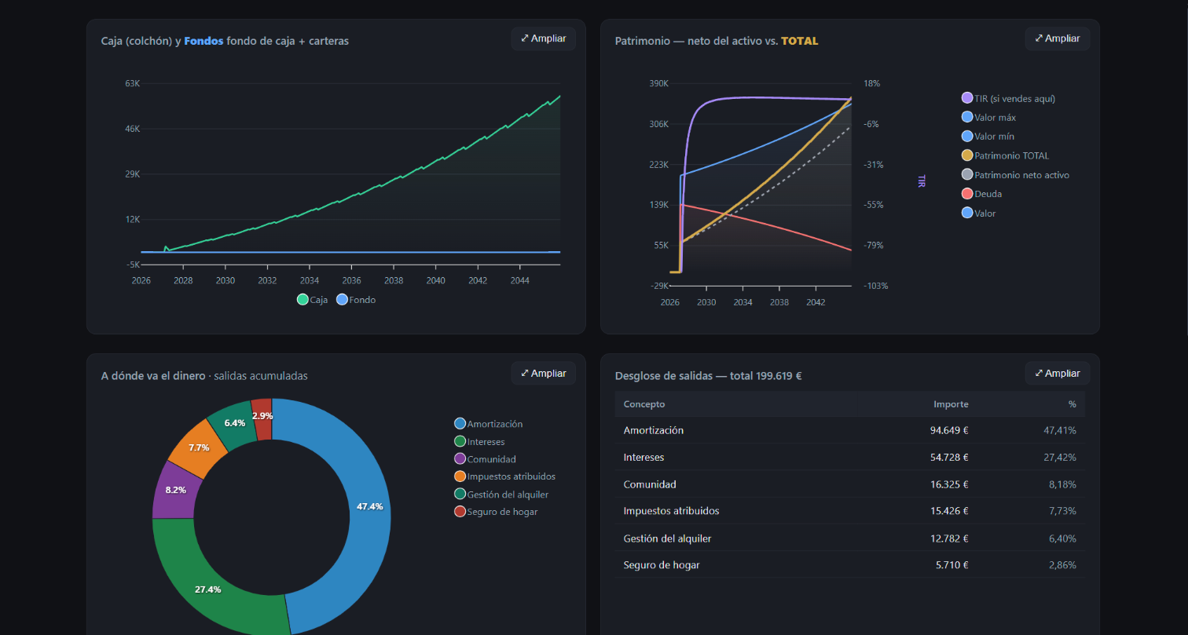The height and width of the screenshot is (635, 1188).
Task: Click the % column header in the table
Action: 1072,404
